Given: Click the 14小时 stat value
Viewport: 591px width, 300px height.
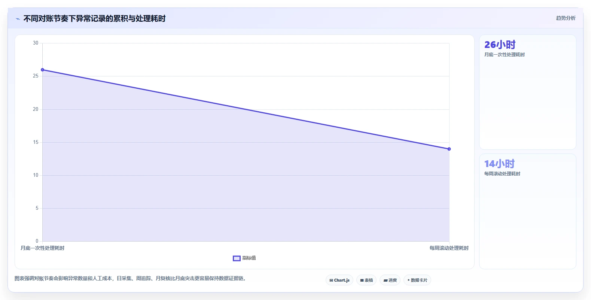Looking at the screenshot, I should tap(499, 164).
